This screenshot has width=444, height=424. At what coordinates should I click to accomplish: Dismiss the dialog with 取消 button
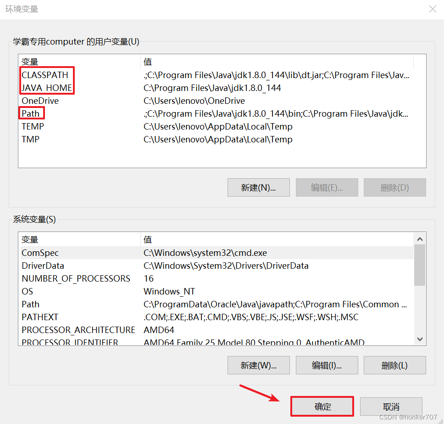pyautogui.click(x=391, y=406)
